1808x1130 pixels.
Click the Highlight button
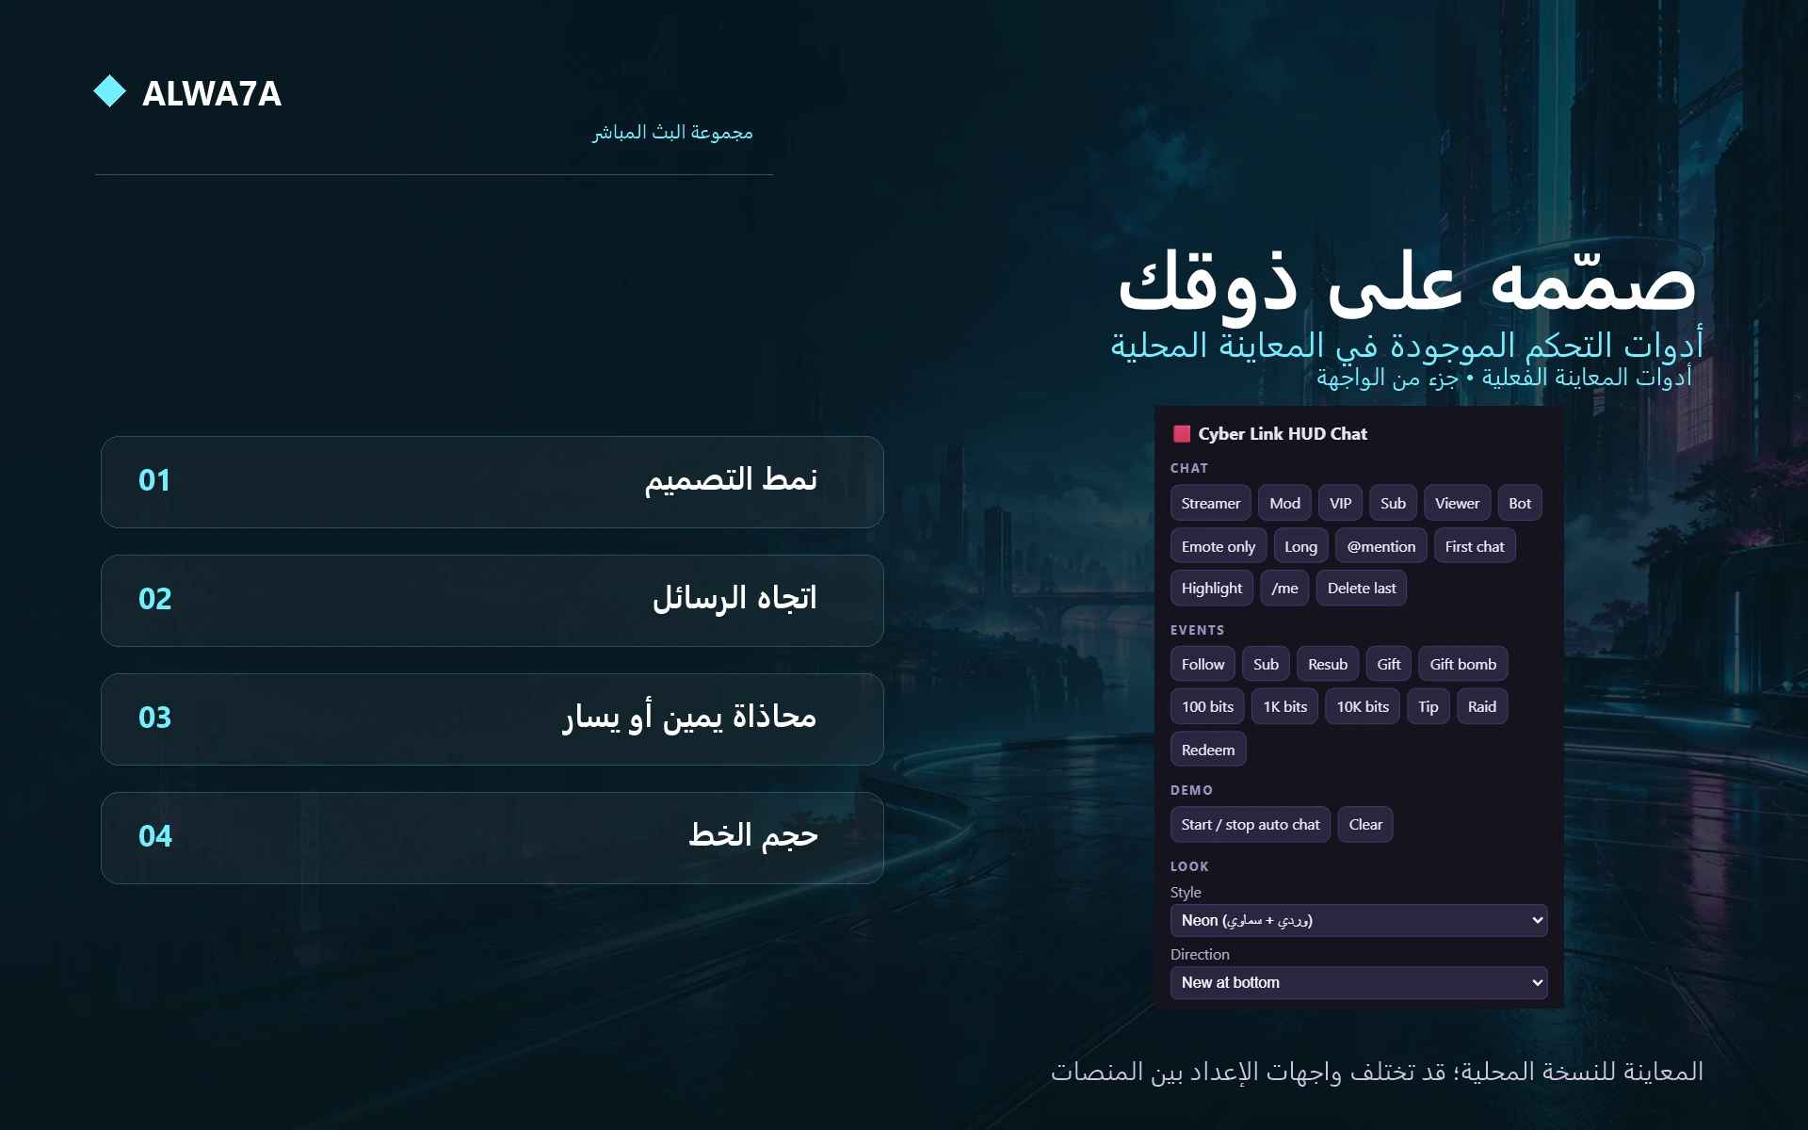click(x=1212, y=588)
